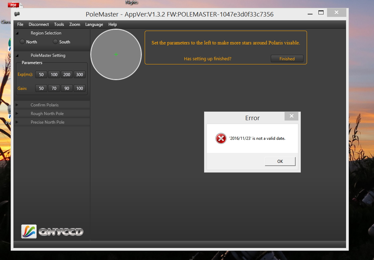Image resolution: width=374 pixels, height=260 pixels.
Task: Open the Help menu
Action: click(113, 24)
